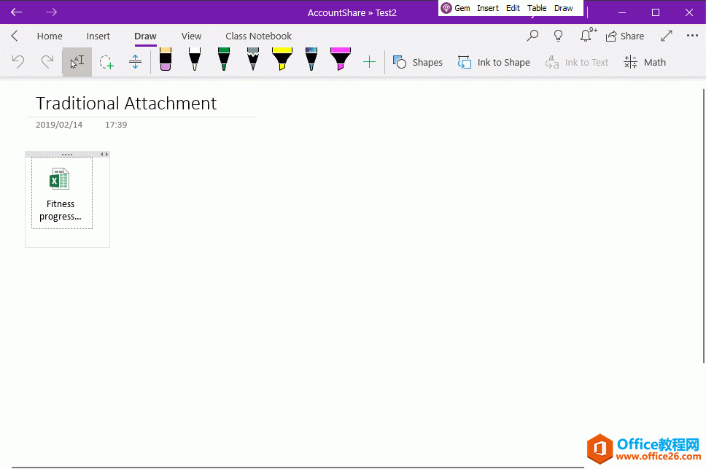The height and width of the screenshot is (469, 706).
Task: Open the Shapes tool
Action: tap(417, 62)
